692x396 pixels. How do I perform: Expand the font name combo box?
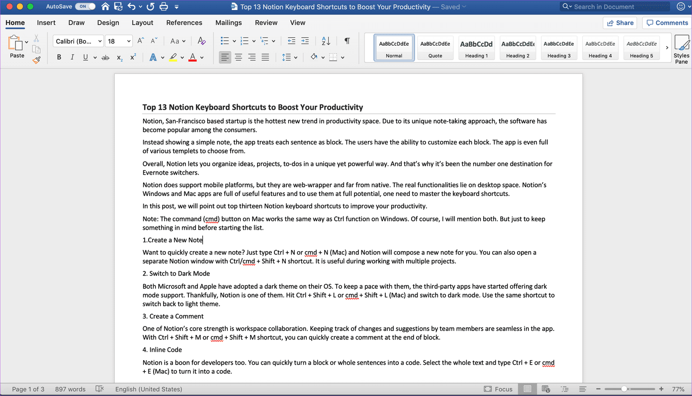[x=100, y=41]
